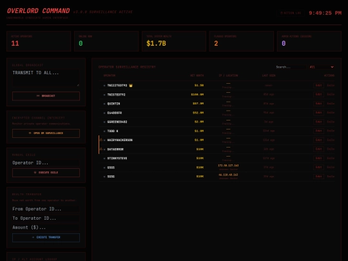Exile the STINKYSTEVE operator
The height and width of the screenshot is (261, 348).
tap(331, 159)
